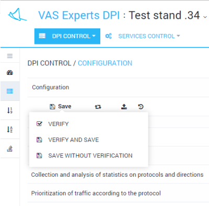Click the services control gears icon
Image resolution: width=209 pixels, height=206 pixels.
(x=109, y=36)
